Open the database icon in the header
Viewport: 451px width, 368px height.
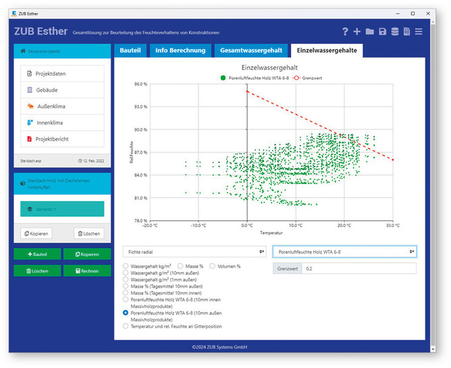[394, 32]
